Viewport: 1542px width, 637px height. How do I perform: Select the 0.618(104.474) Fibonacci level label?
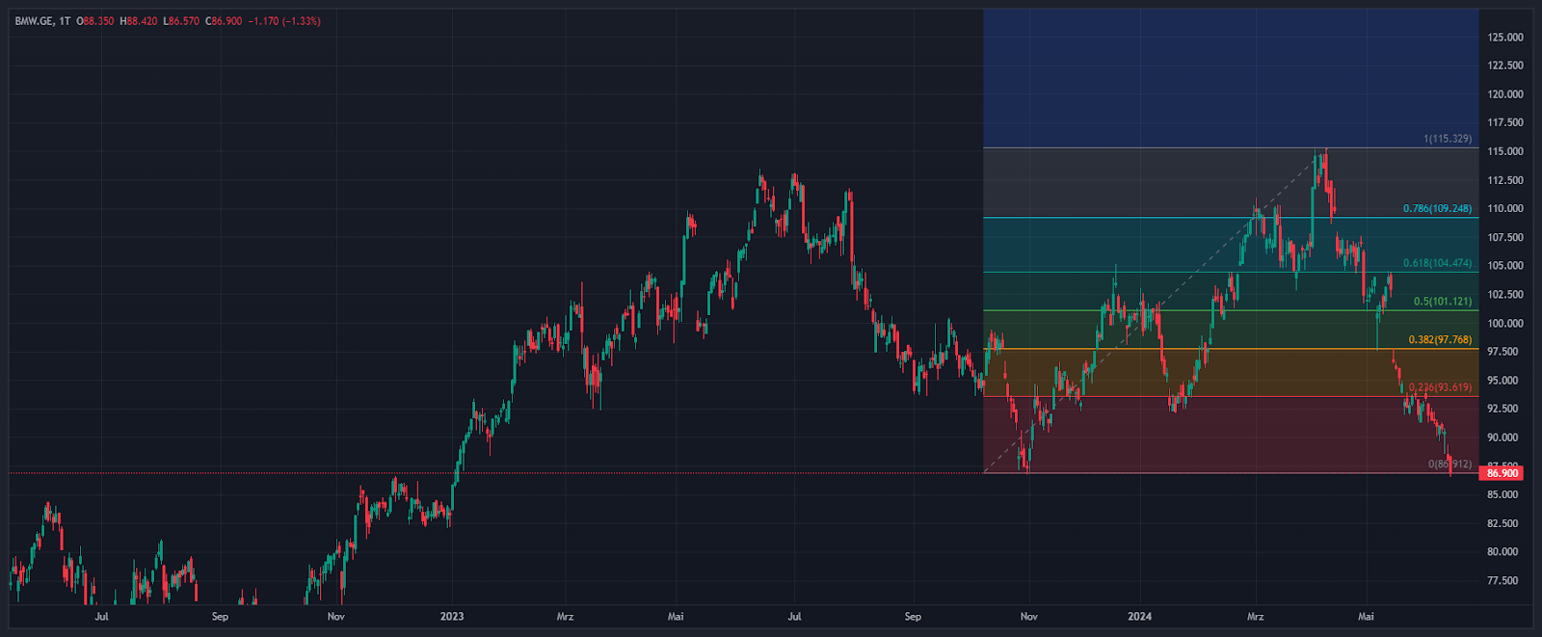coord(1437,263)
